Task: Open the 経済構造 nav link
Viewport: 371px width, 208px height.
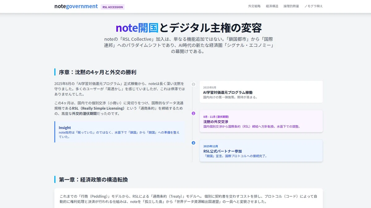Action: [272, 6]
